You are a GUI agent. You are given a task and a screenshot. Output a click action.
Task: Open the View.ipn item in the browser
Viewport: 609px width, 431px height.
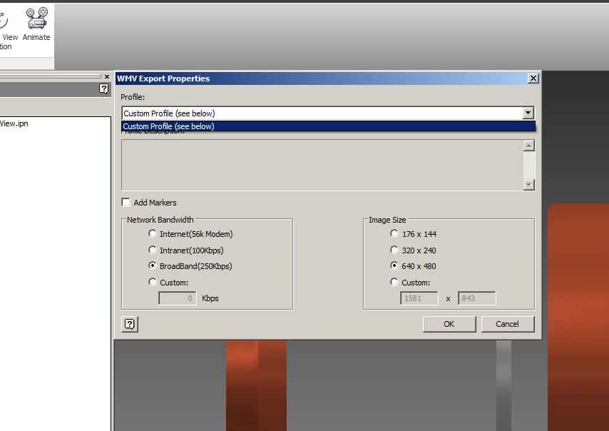coord(14,123)
